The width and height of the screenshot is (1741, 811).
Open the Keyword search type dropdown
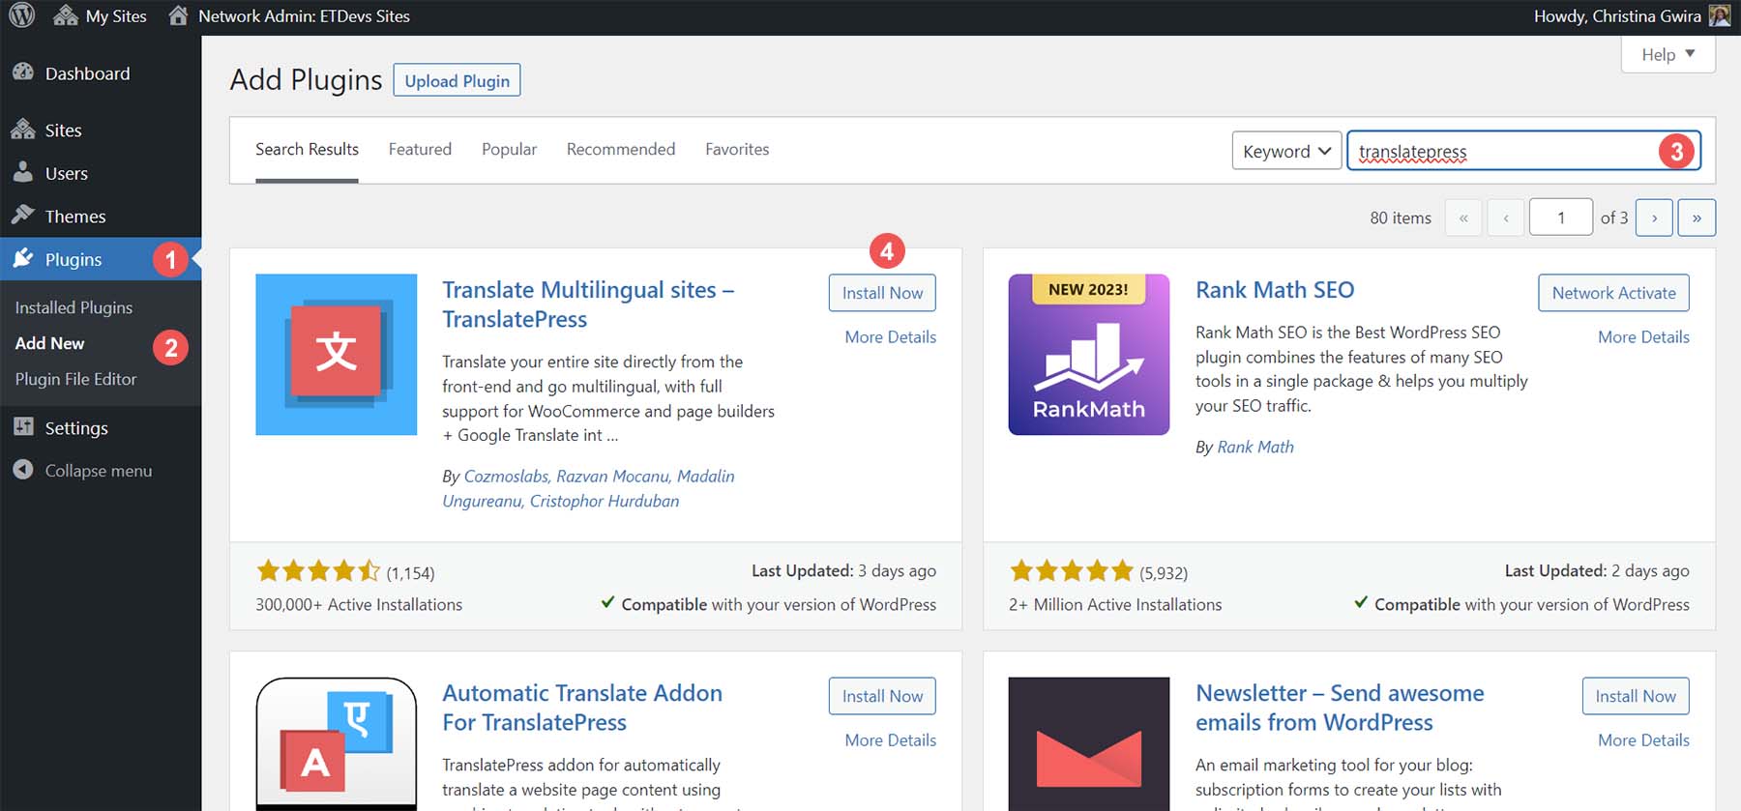[1285, 151]
